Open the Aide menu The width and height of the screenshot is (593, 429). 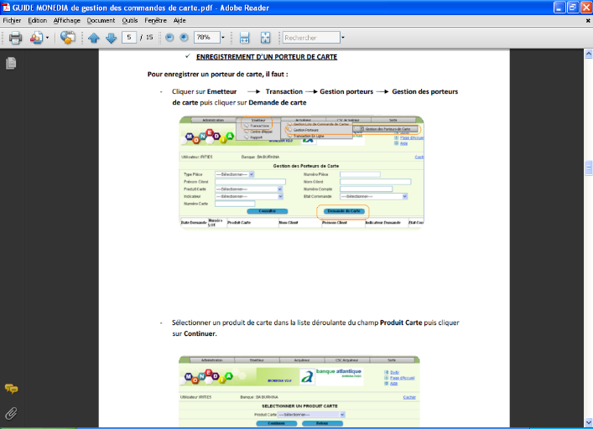pyautogui.click(x=179, y=20)
